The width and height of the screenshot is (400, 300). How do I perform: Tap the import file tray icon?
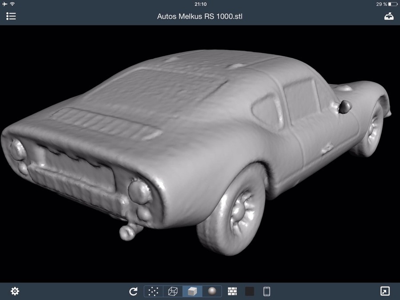point(388,16)
